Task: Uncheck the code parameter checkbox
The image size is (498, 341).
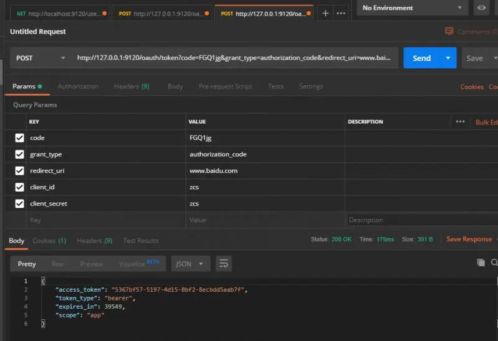Action: (19, 138)
